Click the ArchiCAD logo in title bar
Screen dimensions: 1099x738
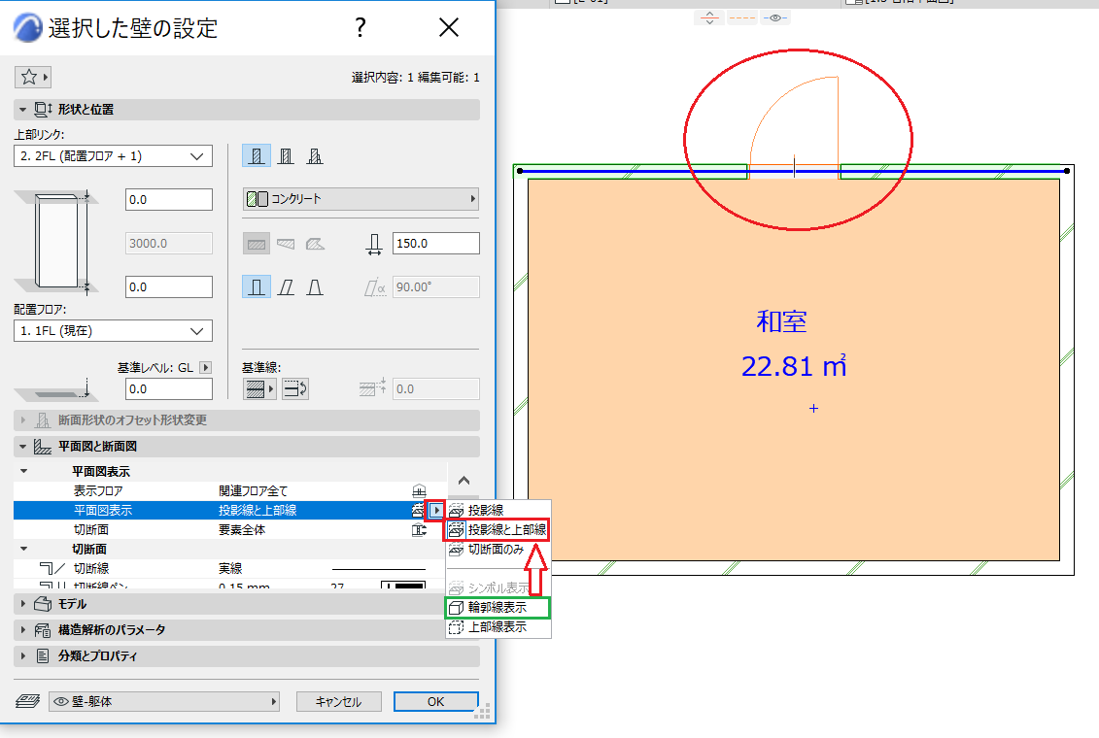(28, 28)
